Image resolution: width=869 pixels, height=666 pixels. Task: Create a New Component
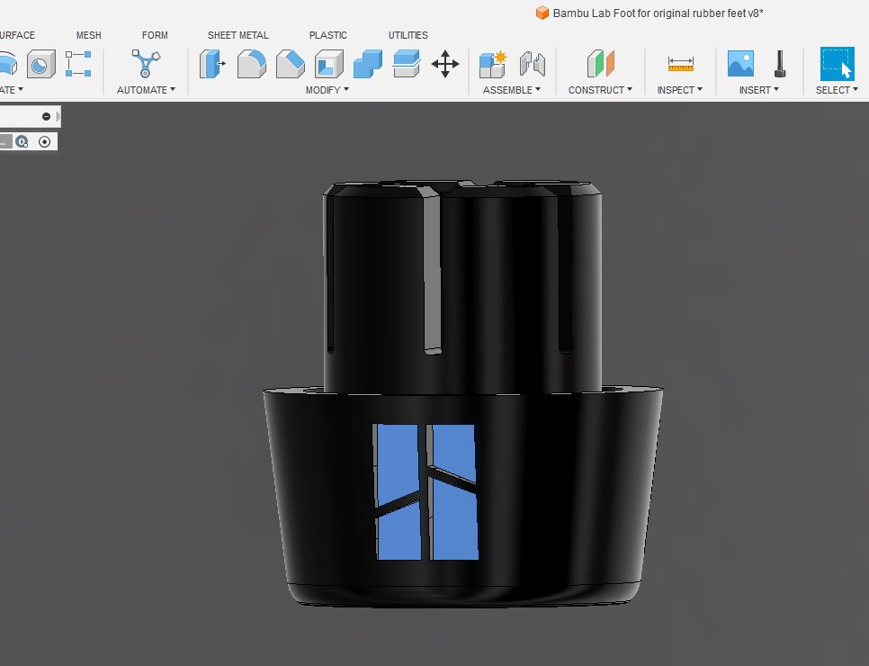coord(493,64)
